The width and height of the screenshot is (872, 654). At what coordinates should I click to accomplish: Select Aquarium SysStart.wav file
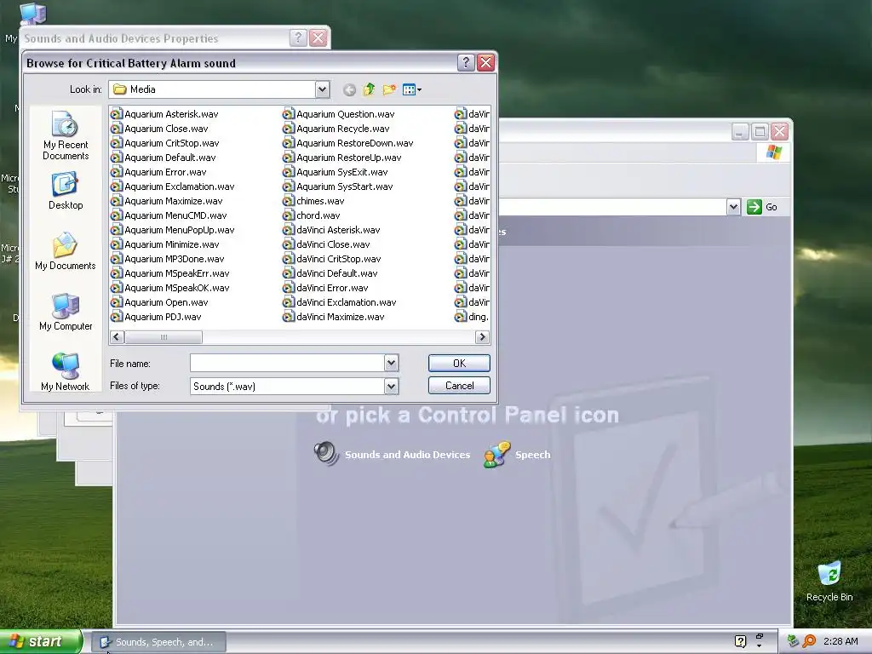point(338,186)
